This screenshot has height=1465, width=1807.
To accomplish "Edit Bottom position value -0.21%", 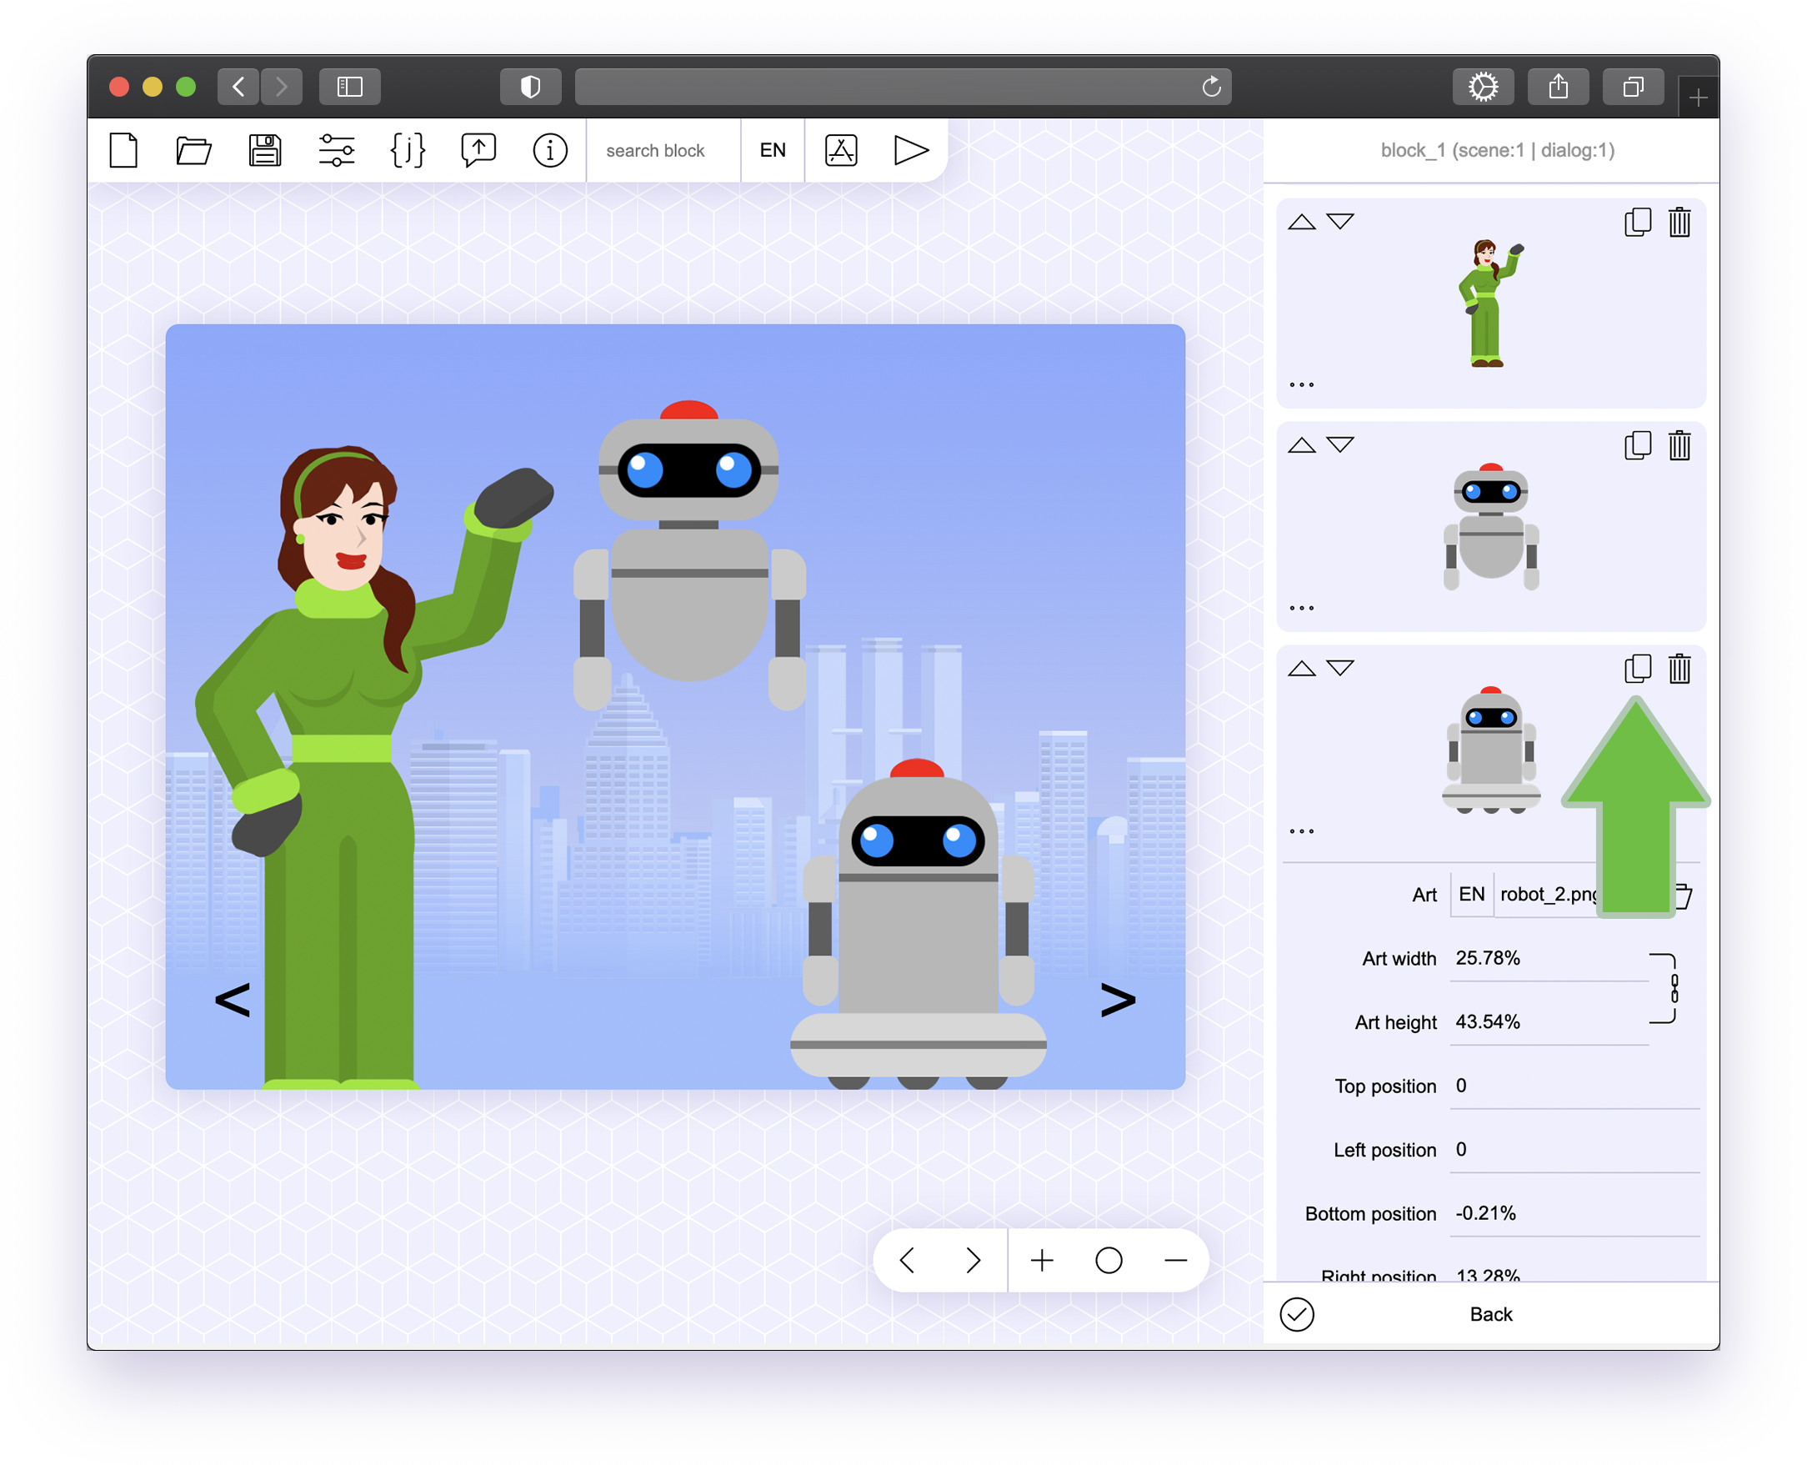I will (x=1574, y=1214).
